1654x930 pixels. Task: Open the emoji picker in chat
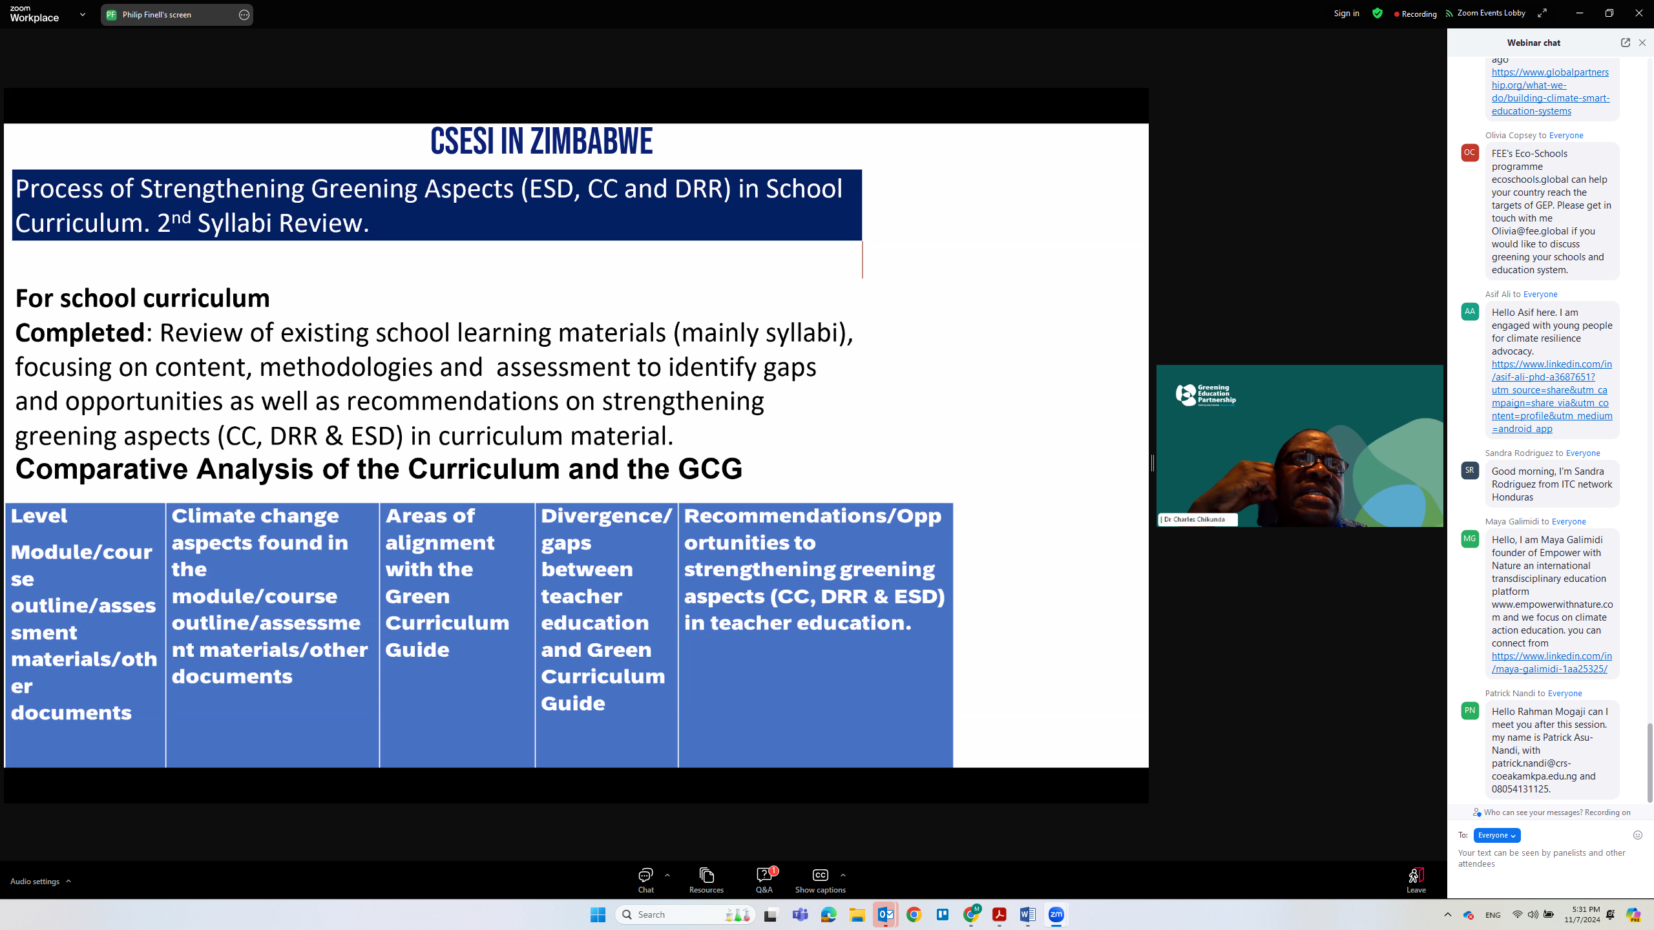click(x=1637, y=835)
